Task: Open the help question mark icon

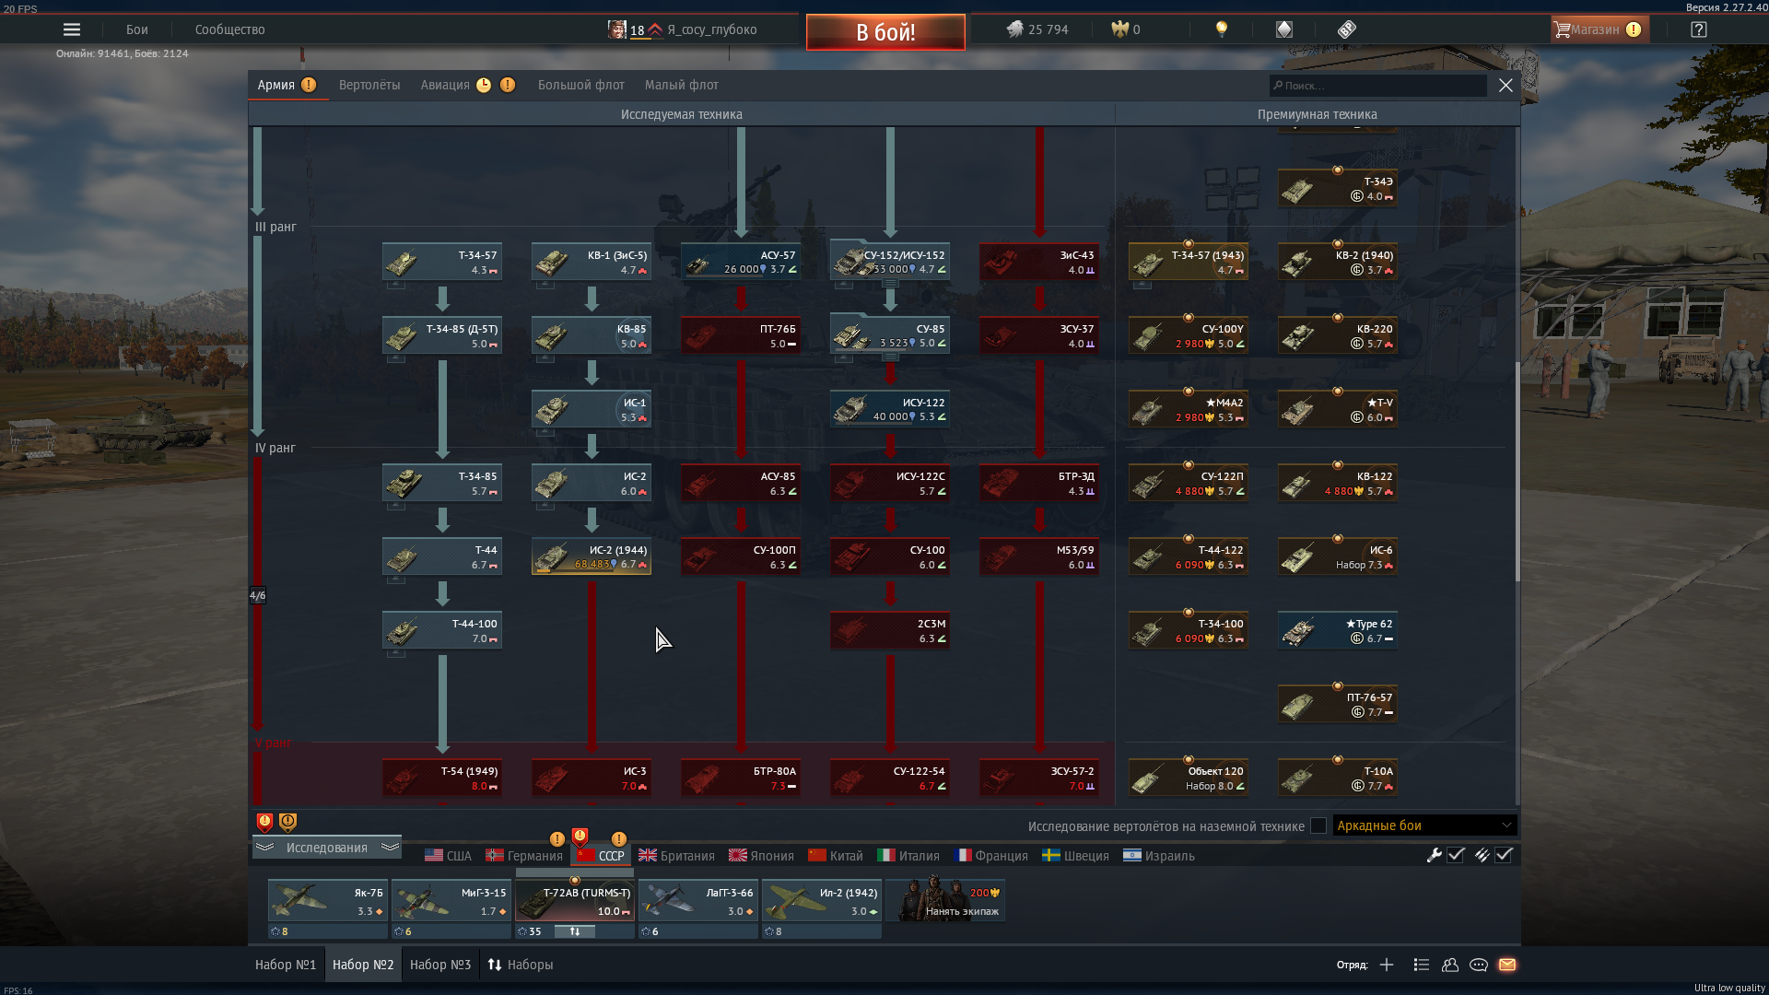Action: (x=1699, y=29)
